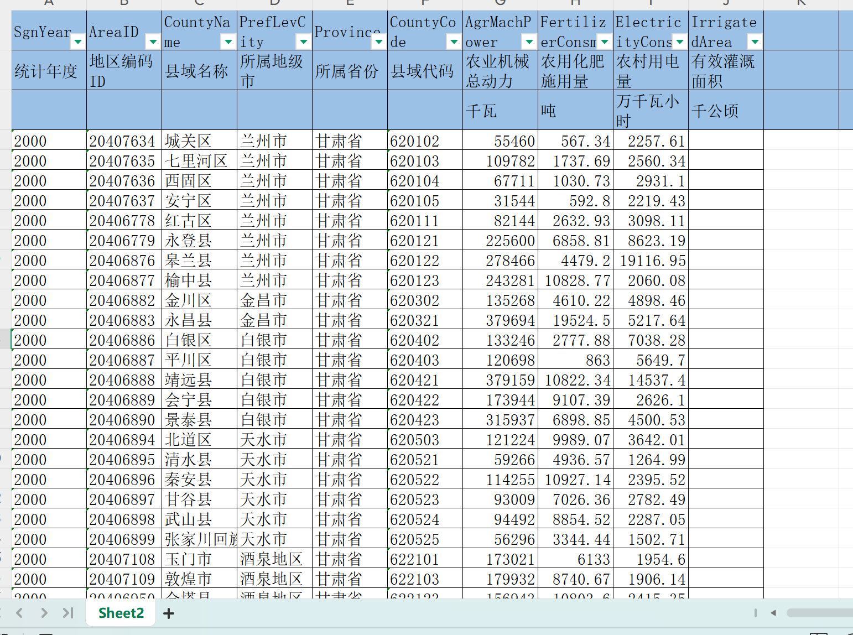
Task: Open the CountyCode filter dropdown
Action: (x=454, y=42)
